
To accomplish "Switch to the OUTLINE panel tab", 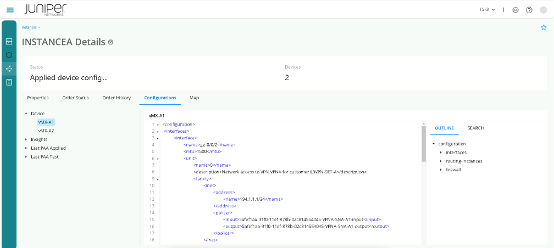I will (444, 128).
